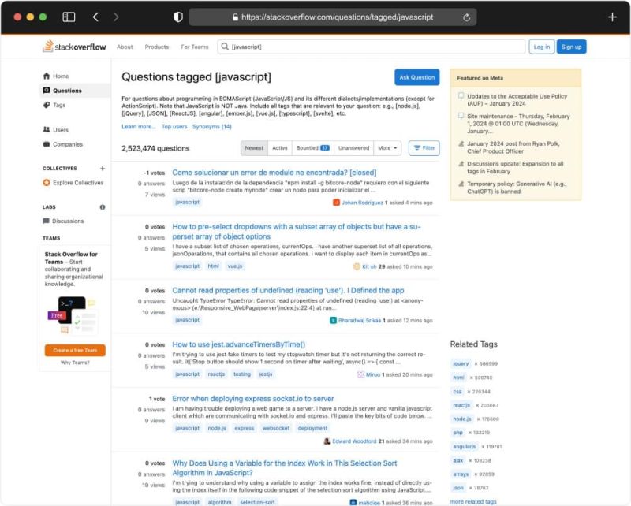Open Companies via the building sidebar icon
Image resolution: width=631 pixels, height=506 pixels.
pos(47,143)
